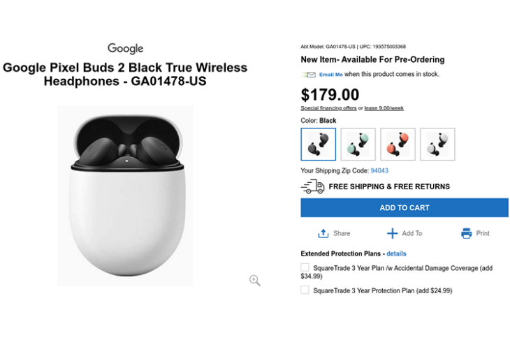
Task: Click the free shipping truck icon
Action: [x=312, y=186]
